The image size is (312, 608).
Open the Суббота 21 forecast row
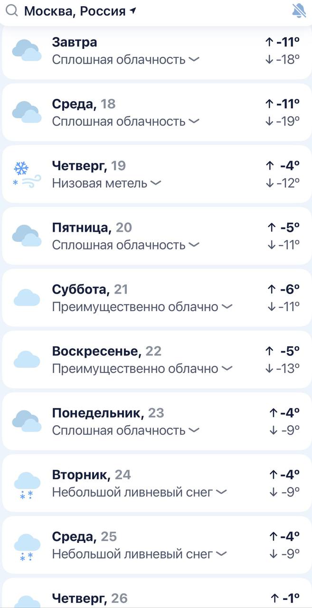(156, 298)
